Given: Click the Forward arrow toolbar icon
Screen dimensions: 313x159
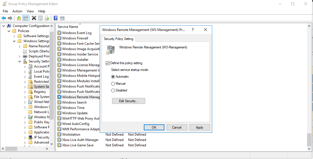Looking at the screenshot, I should [10, 18].
